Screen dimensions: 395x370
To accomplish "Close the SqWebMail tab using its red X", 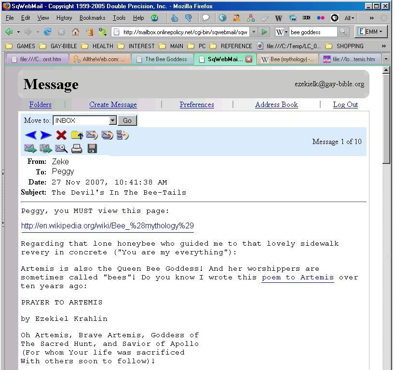I will point(249,59).
